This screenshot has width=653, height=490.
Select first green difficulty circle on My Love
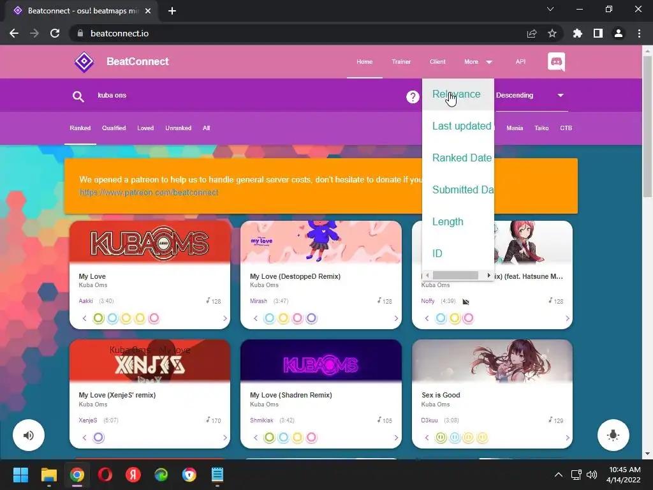98,318
